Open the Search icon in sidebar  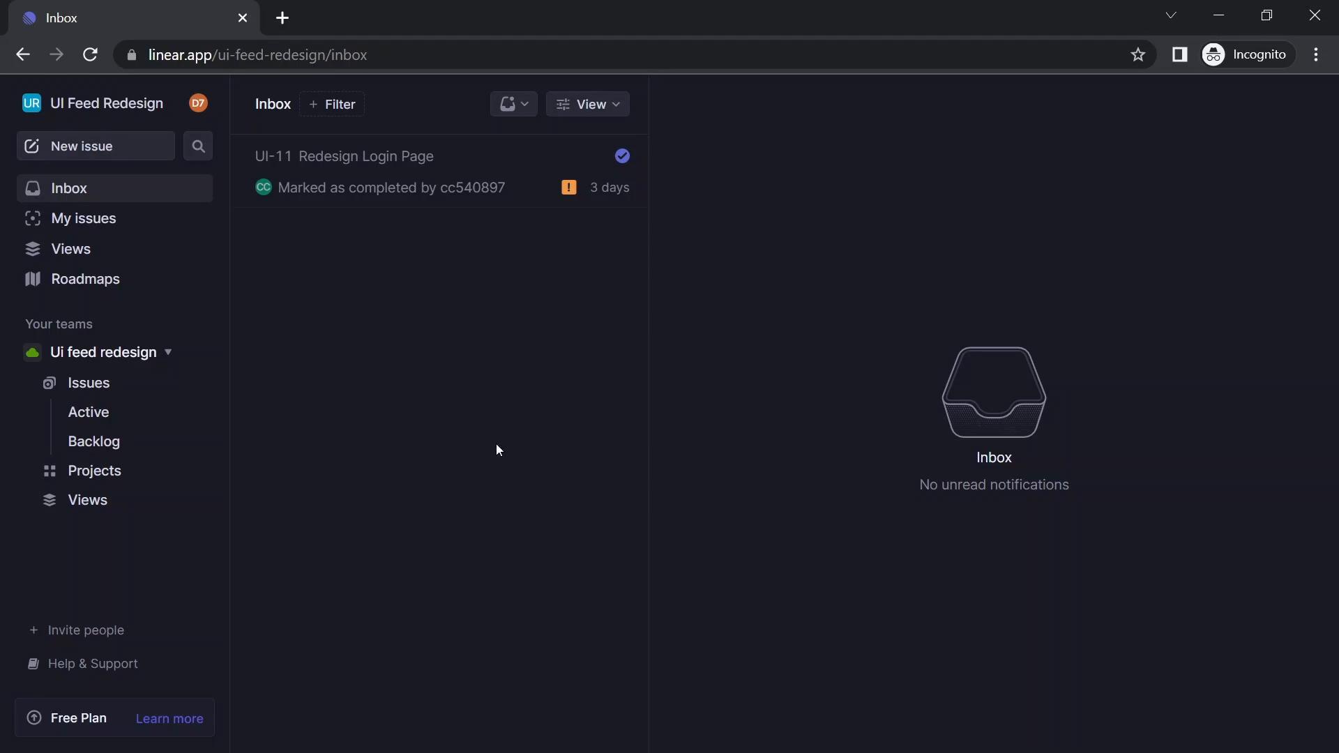(x=198, y=146)
